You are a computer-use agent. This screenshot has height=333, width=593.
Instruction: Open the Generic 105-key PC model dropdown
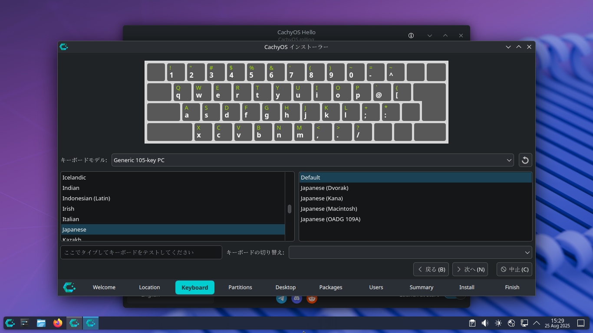pos(312,160)
